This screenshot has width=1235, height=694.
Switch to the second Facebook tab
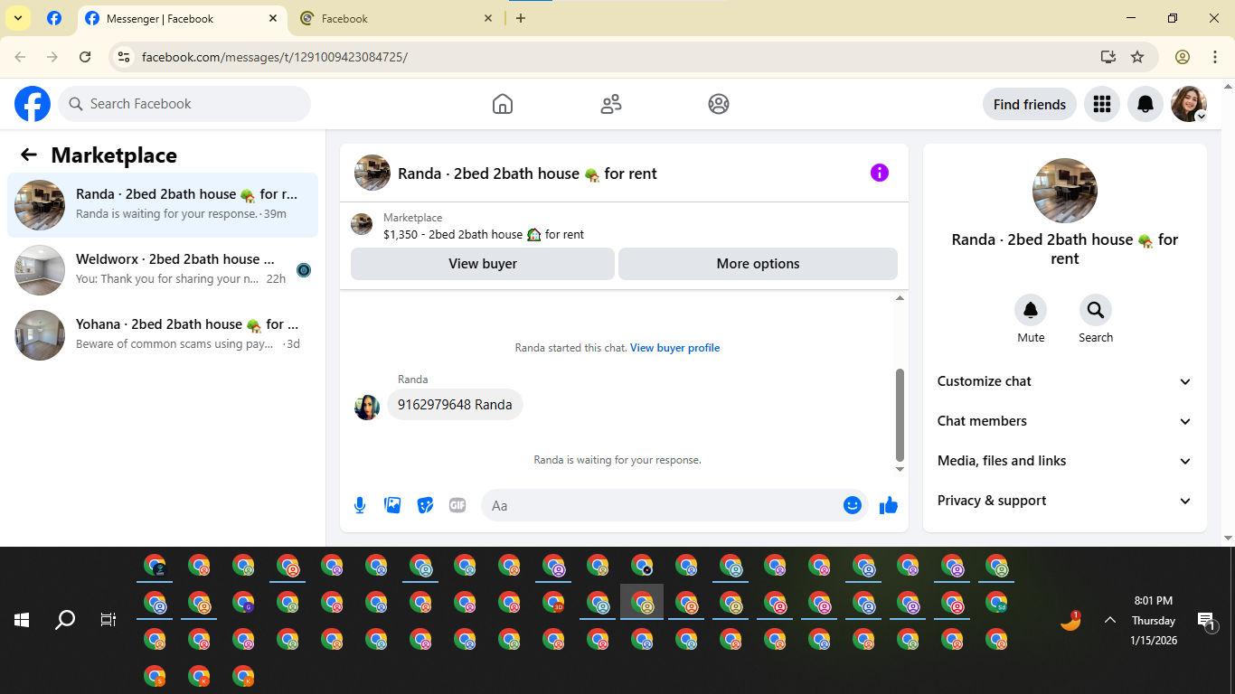point(398,18)
